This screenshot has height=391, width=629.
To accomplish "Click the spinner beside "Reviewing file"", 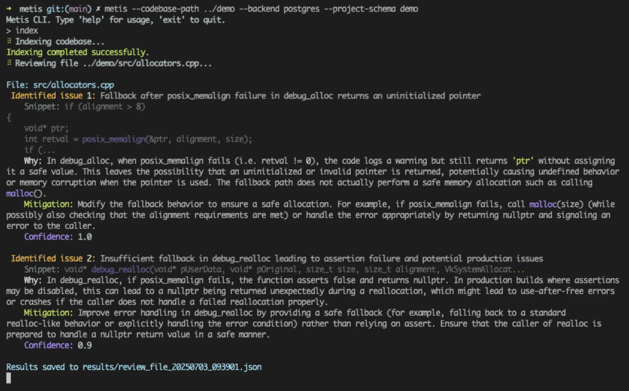I will coord(9,63).
